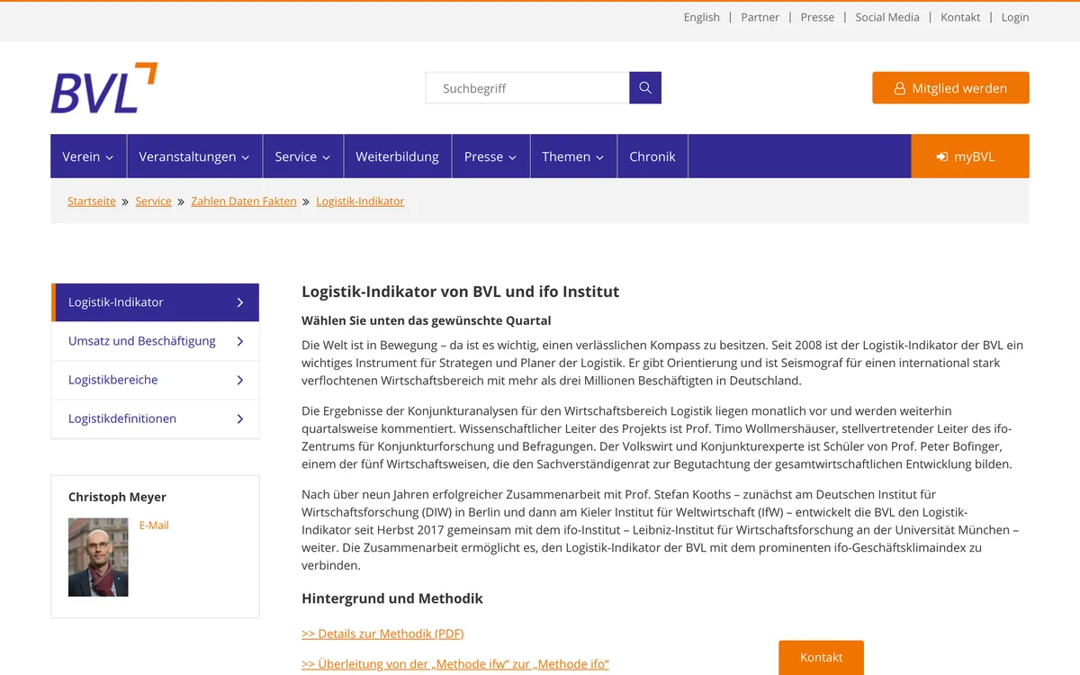Click Christoph Meyer's portrait photo

tap(98, 557)
